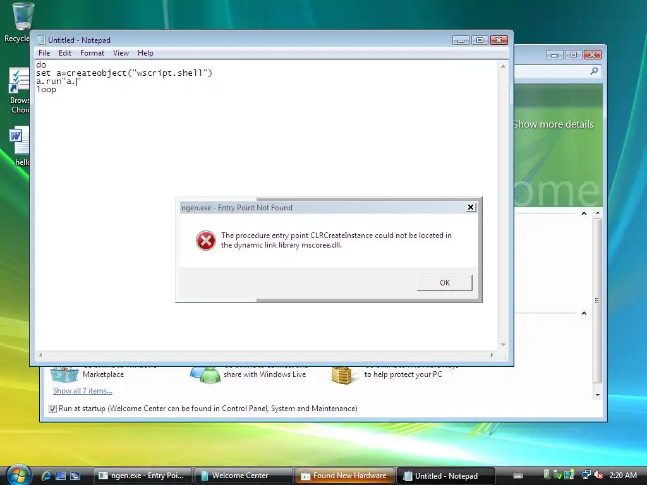Click Notepad horizontal scrollbar left arrow
Image resolution: width=647 pixels, height=485 pixels.
click(40, 355)
